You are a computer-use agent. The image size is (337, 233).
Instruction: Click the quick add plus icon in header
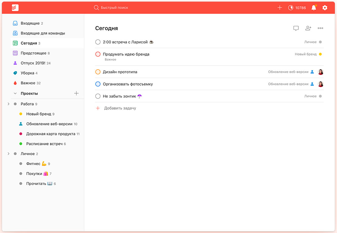280,8
